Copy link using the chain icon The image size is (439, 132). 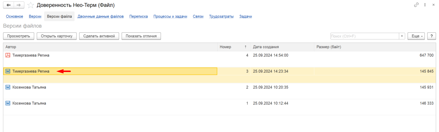416,5
